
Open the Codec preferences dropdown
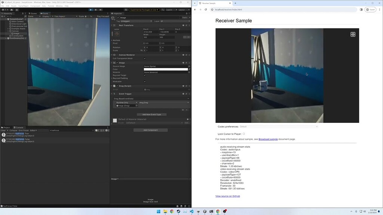point(279,126)
